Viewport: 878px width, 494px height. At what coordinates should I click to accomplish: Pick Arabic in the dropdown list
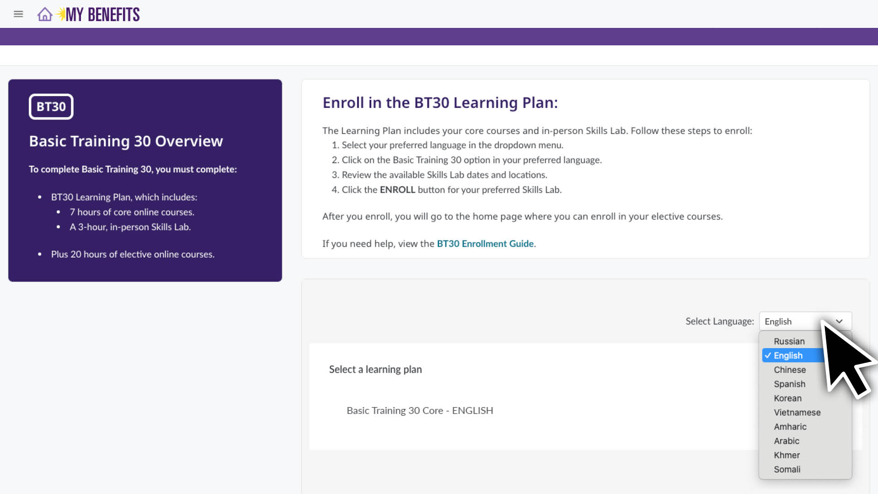787,441
